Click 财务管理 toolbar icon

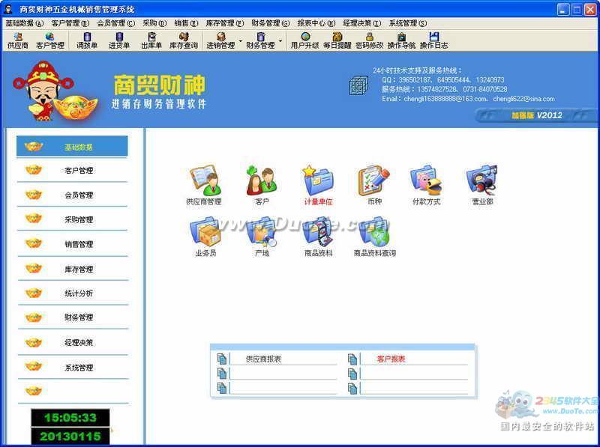tap(260, 40)
